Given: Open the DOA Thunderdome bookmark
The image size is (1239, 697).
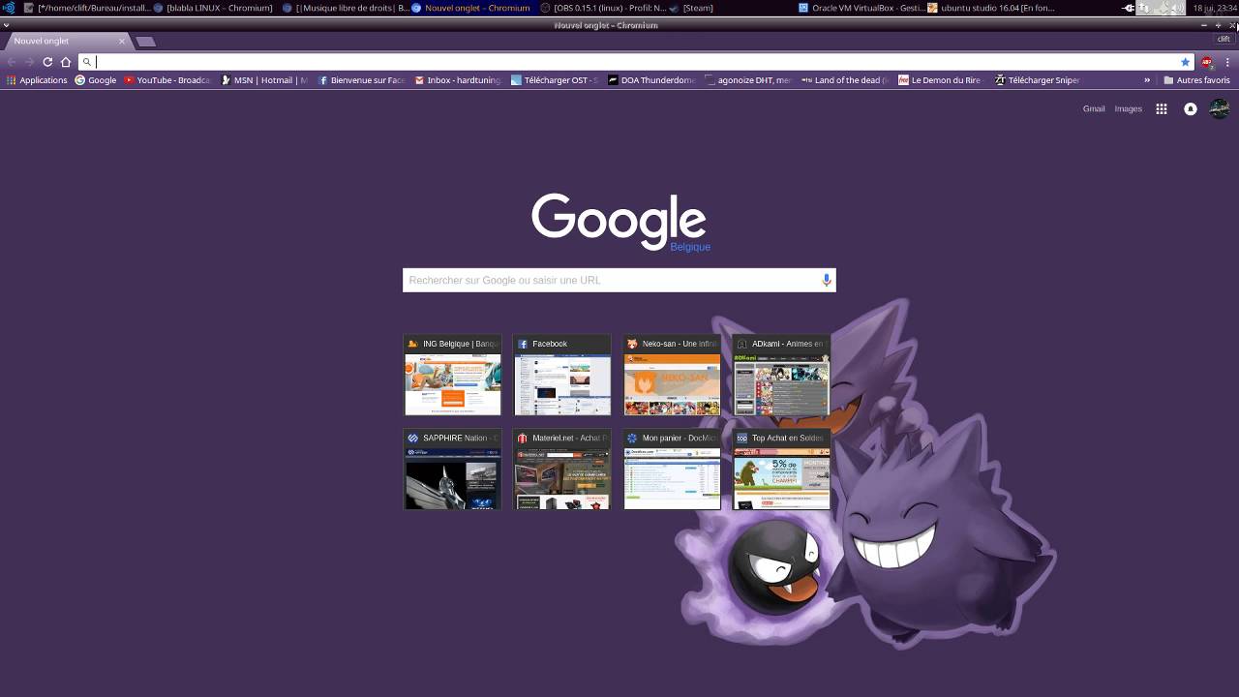Looking at the screenshot, I should pos(651,80).
